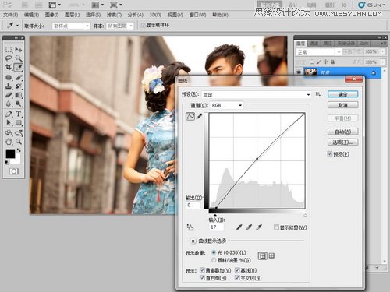Image resolution: width=390 pixels, height=292 pixels.
Task: Toggle Show Sampling Ring checkbox in options bar
Action: pos(143,25)
